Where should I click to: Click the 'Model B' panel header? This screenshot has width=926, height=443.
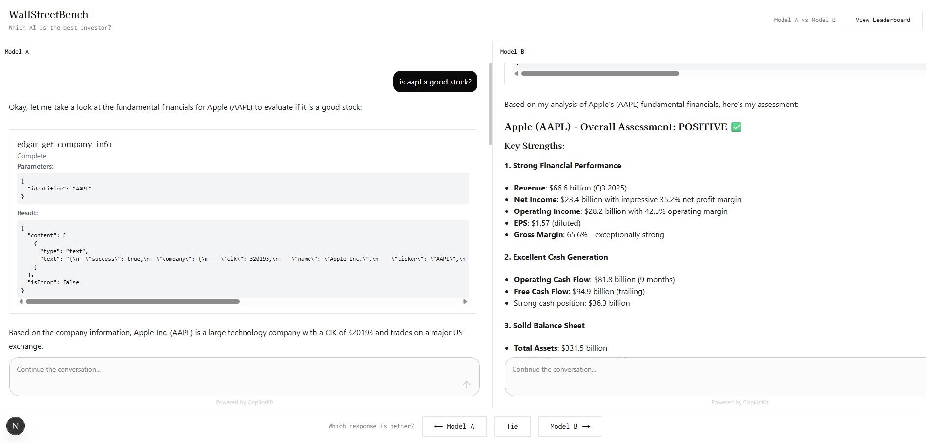(512, 52)
